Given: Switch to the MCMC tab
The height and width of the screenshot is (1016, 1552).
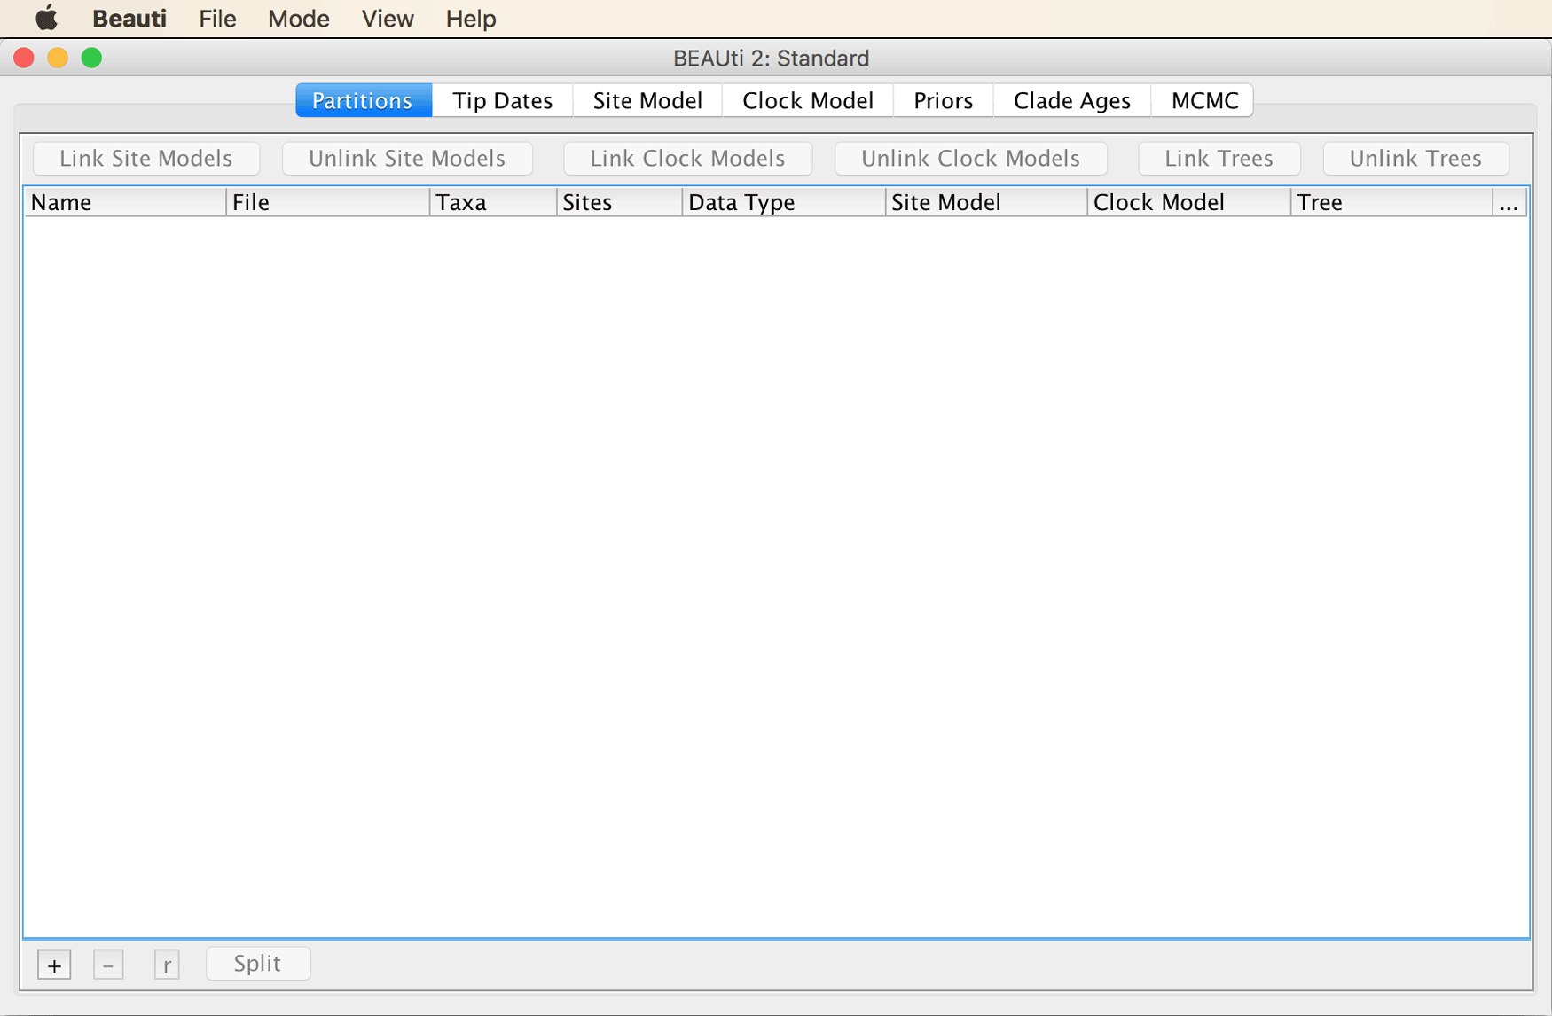Looking at the screenshot, I should (1203, 100).
